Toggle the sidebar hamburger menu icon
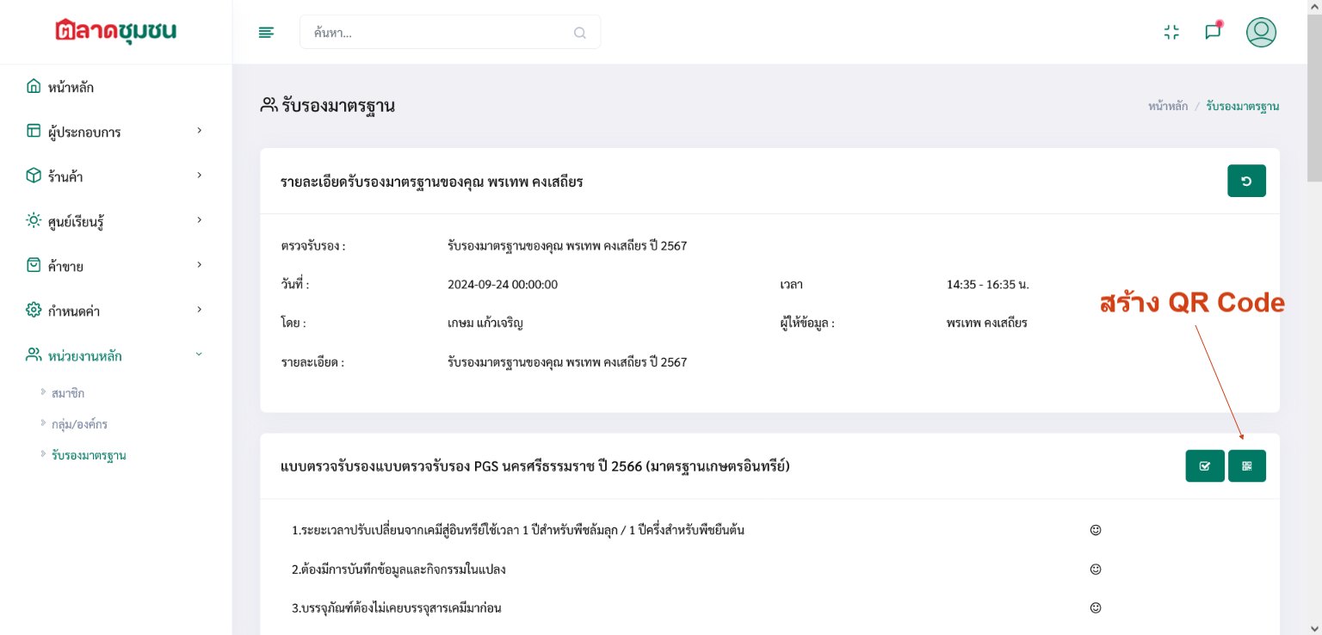Screen dimensions: 1322x635 coord(266,33)
